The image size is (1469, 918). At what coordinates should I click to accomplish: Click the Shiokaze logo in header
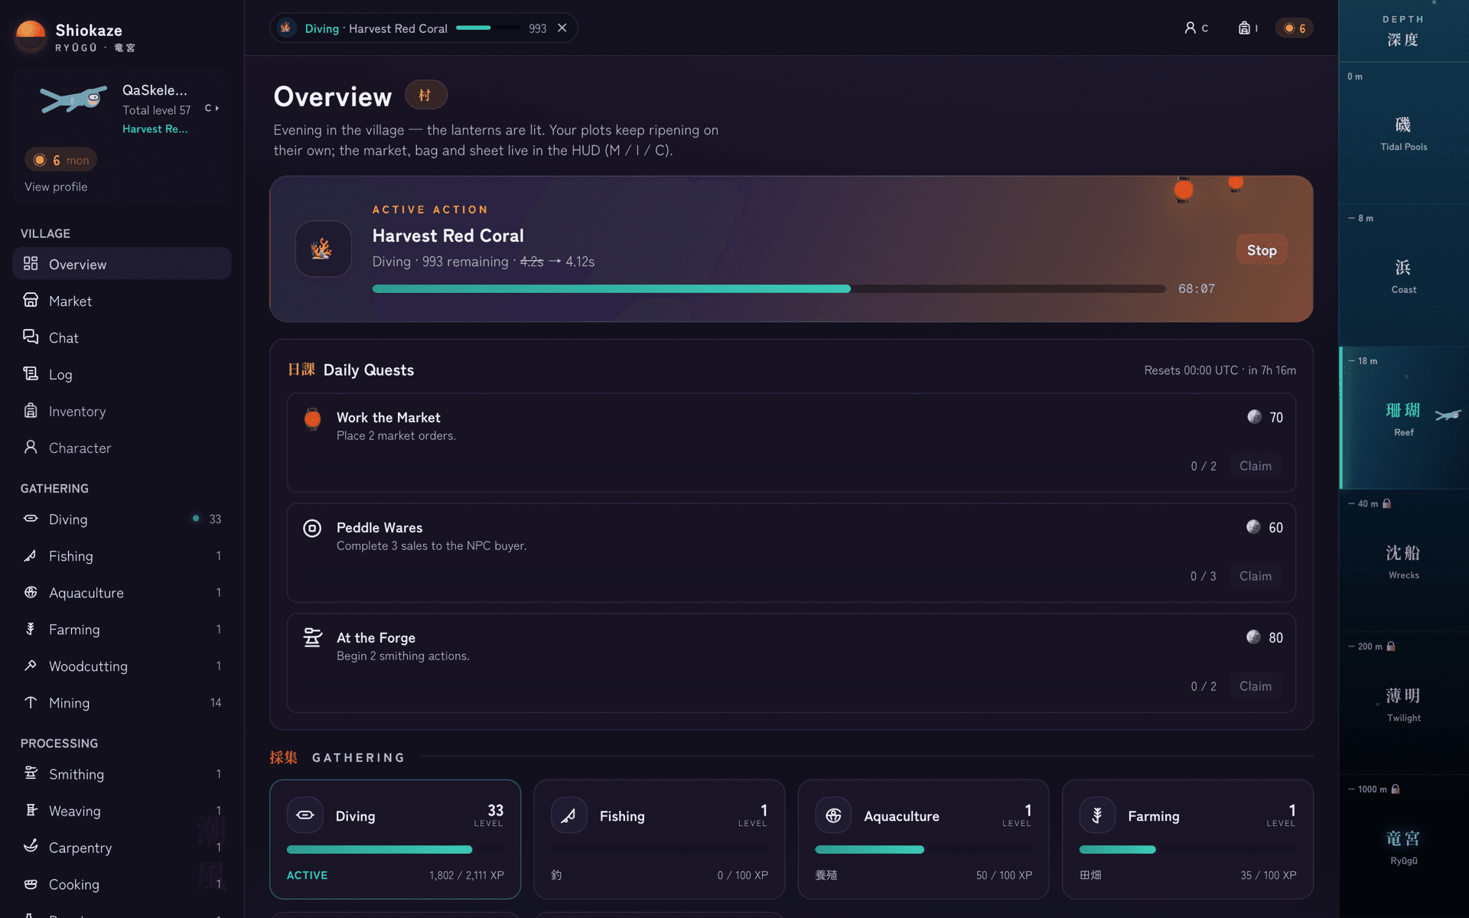[31, 35]
